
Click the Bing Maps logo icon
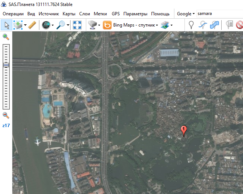(107, 25)
